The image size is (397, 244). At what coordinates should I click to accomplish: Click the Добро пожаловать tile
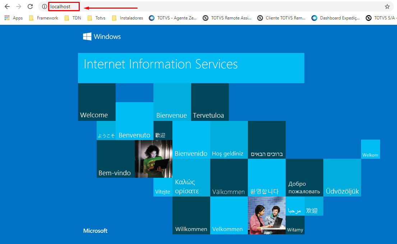304,177
